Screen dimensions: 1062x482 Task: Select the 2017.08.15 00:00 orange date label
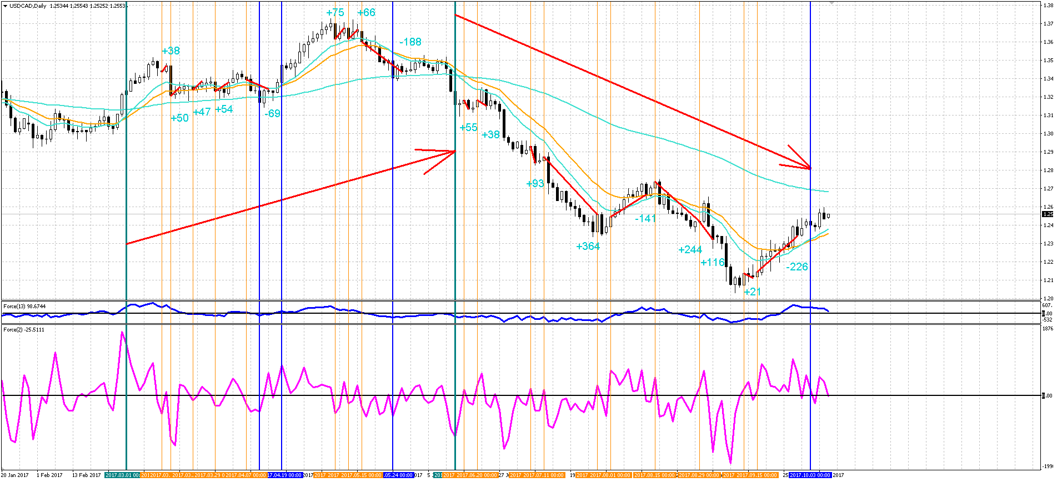(x=655, y=475)
